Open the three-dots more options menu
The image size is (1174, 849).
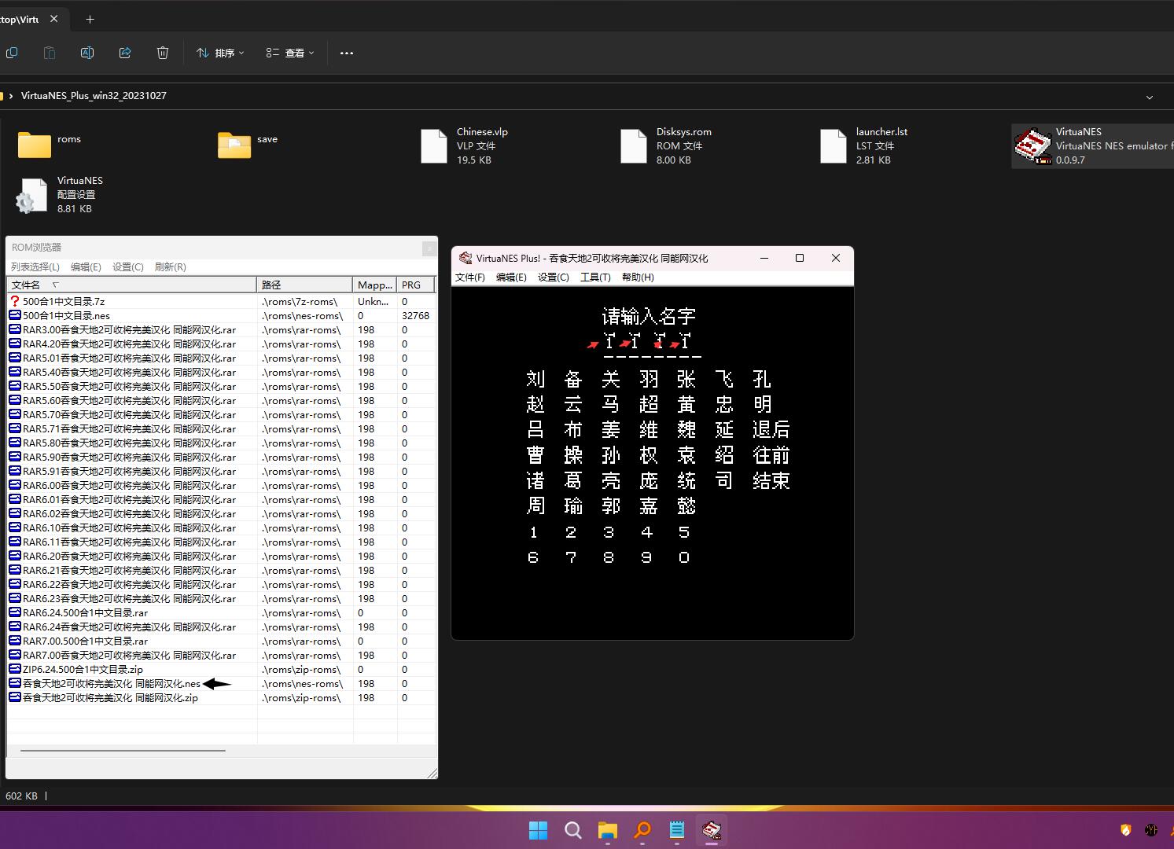click(347, 53)
